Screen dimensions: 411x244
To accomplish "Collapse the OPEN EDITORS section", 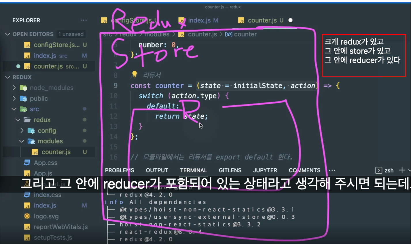I will coord(7,34).
